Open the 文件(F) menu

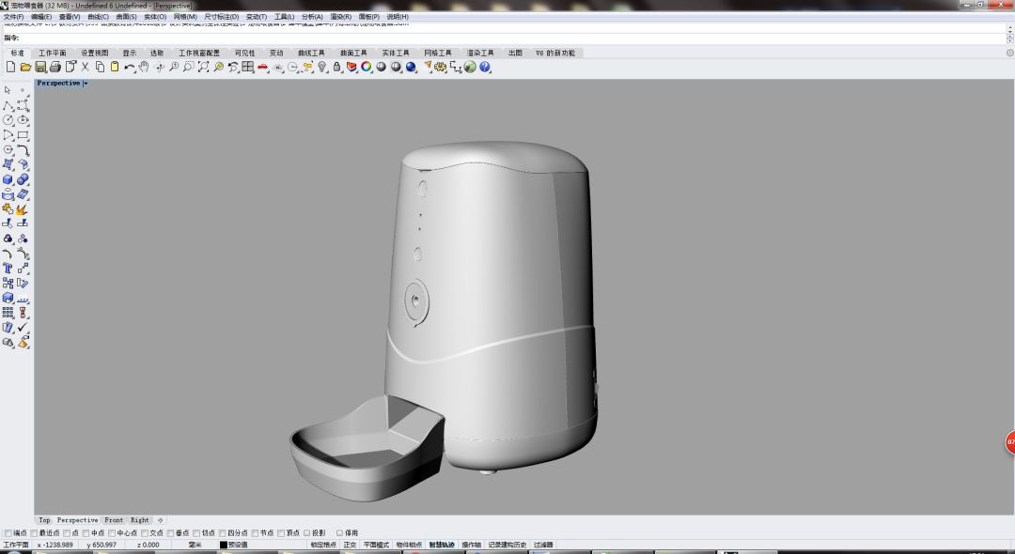click(x=13, y=17)
